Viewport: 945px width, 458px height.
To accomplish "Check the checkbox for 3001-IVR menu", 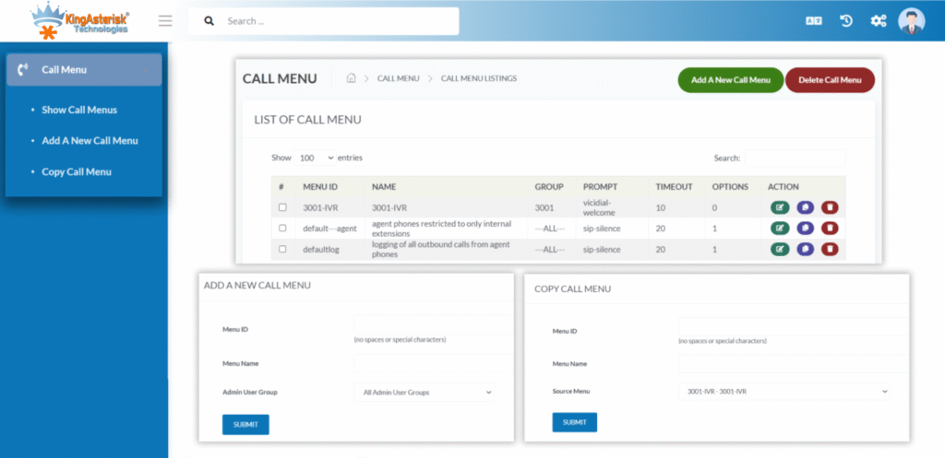I will pyautogui.click(x=282, y=207).
